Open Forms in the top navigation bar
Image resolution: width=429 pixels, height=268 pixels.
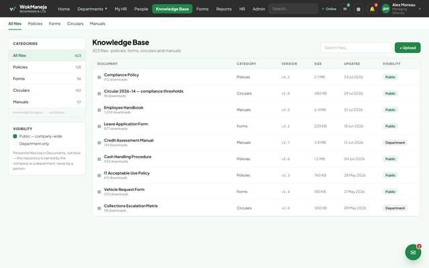pyautogui.click(x=202, y=9)
